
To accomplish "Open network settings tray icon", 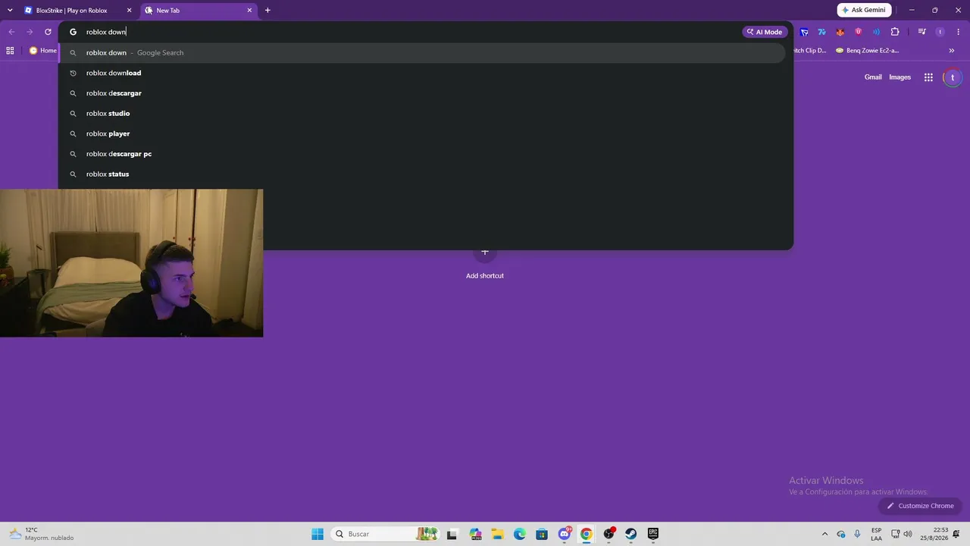I will 895,534.
